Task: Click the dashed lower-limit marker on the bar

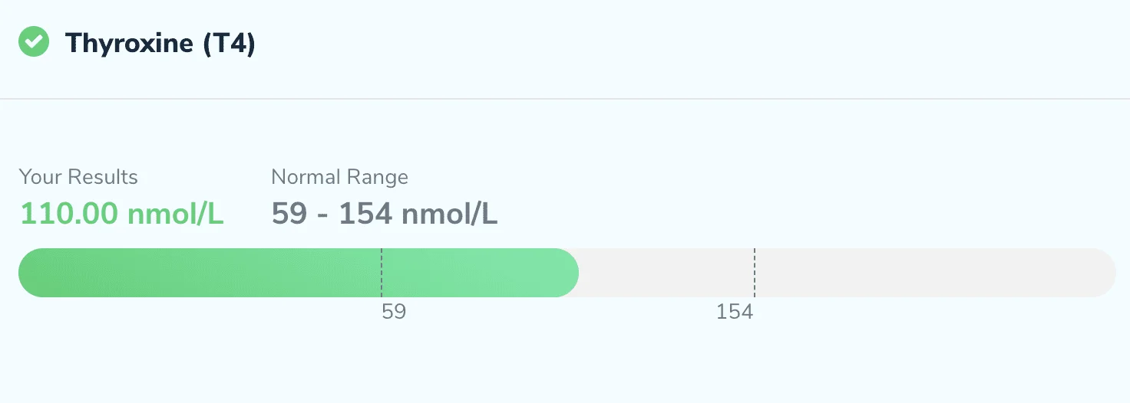Action: click(382, 273)
